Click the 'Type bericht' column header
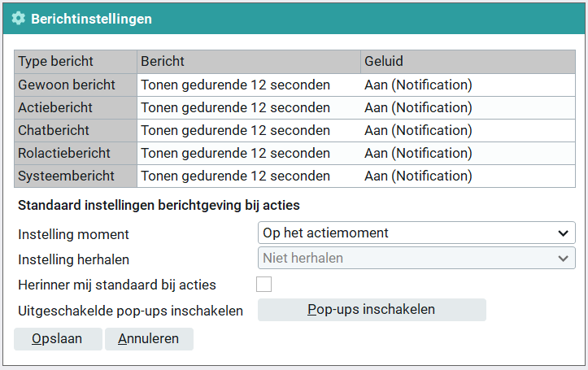Image resolution: width=588 pixels, height=370 pixels. (76, 62)
